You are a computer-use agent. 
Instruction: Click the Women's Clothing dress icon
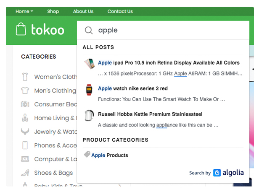(25, 77)
